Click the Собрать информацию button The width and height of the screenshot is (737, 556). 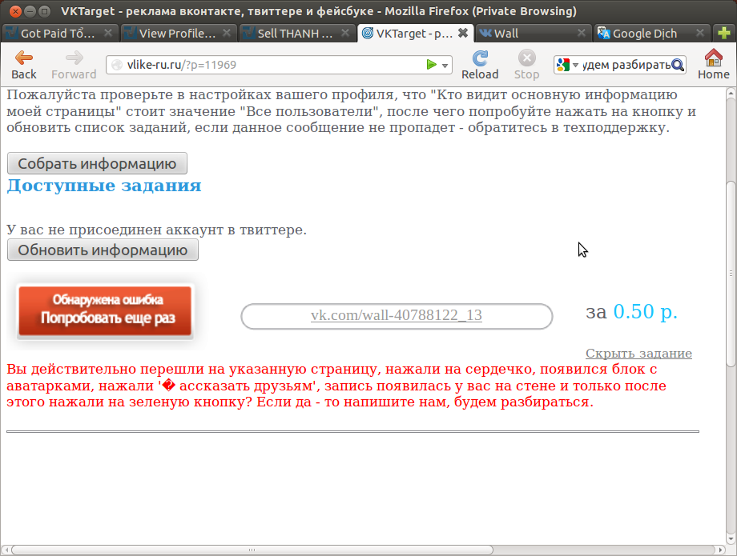point(97,163)
